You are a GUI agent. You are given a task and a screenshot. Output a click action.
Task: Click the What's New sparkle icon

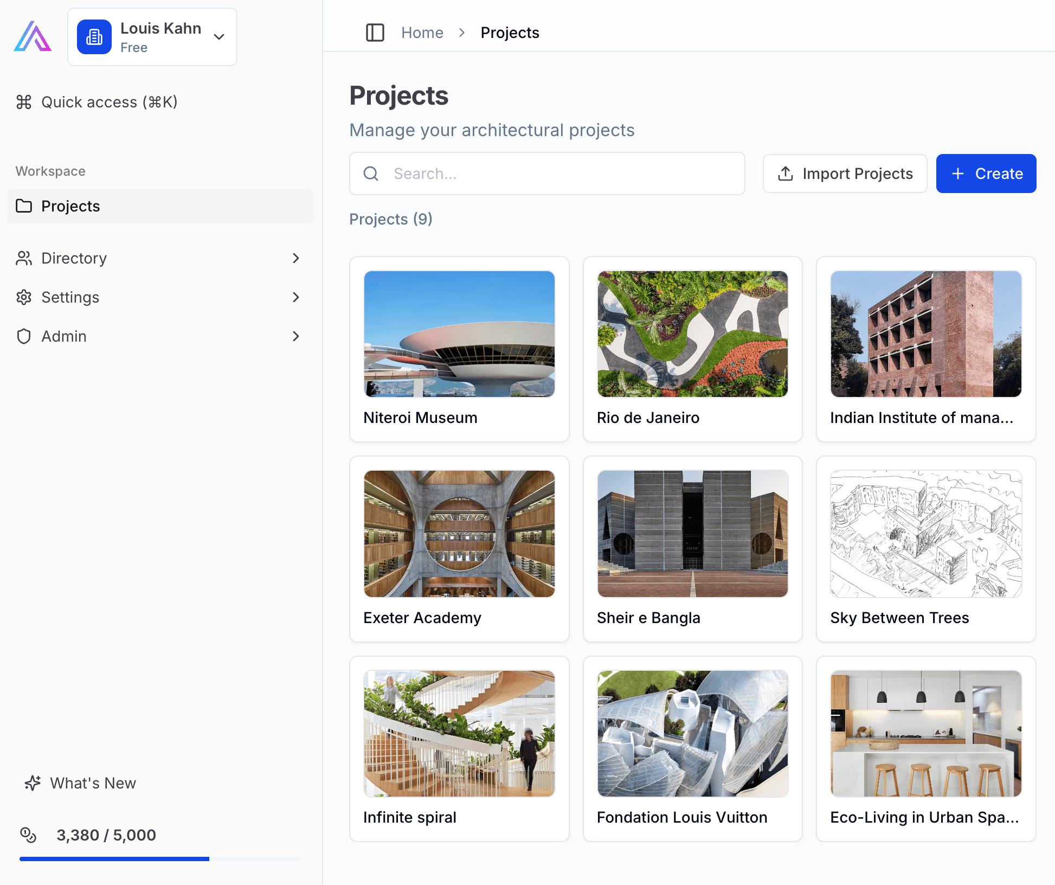pos(33,783)
